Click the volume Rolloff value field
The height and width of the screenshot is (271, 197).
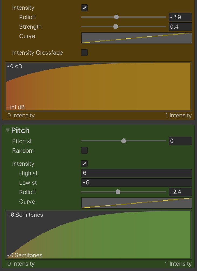coord(180,17)
